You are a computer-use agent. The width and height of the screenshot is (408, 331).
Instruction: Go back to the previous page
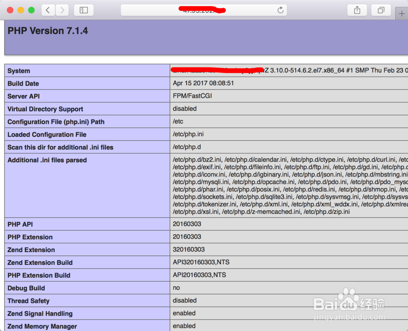pos(48,10)
